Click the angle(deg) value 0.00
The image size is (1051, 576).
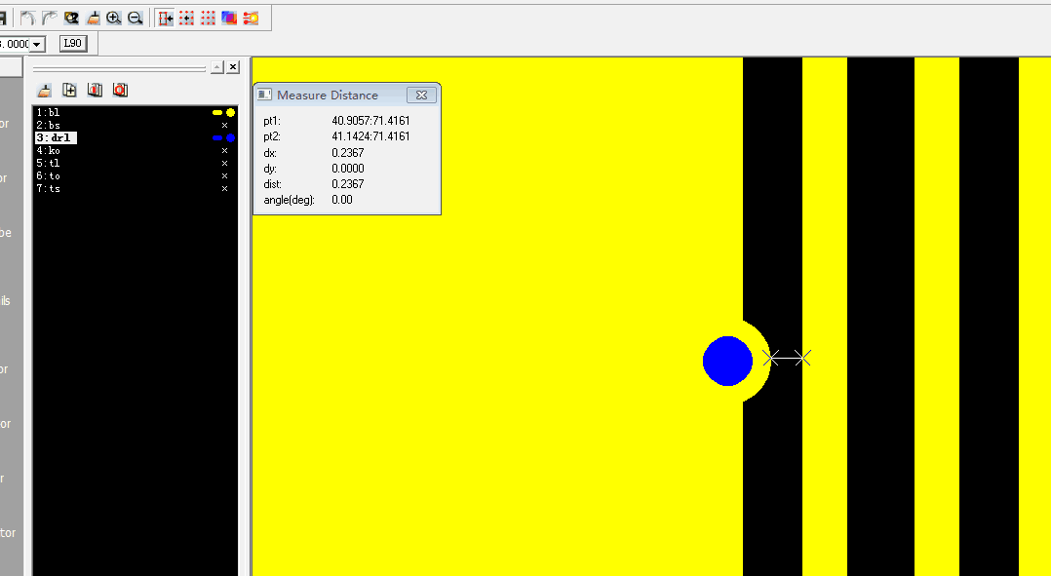click(x=342, y=200)
